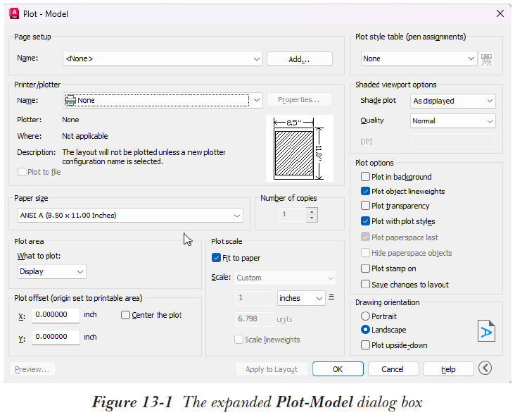Uncheck Fit to paper

[216, 257]
